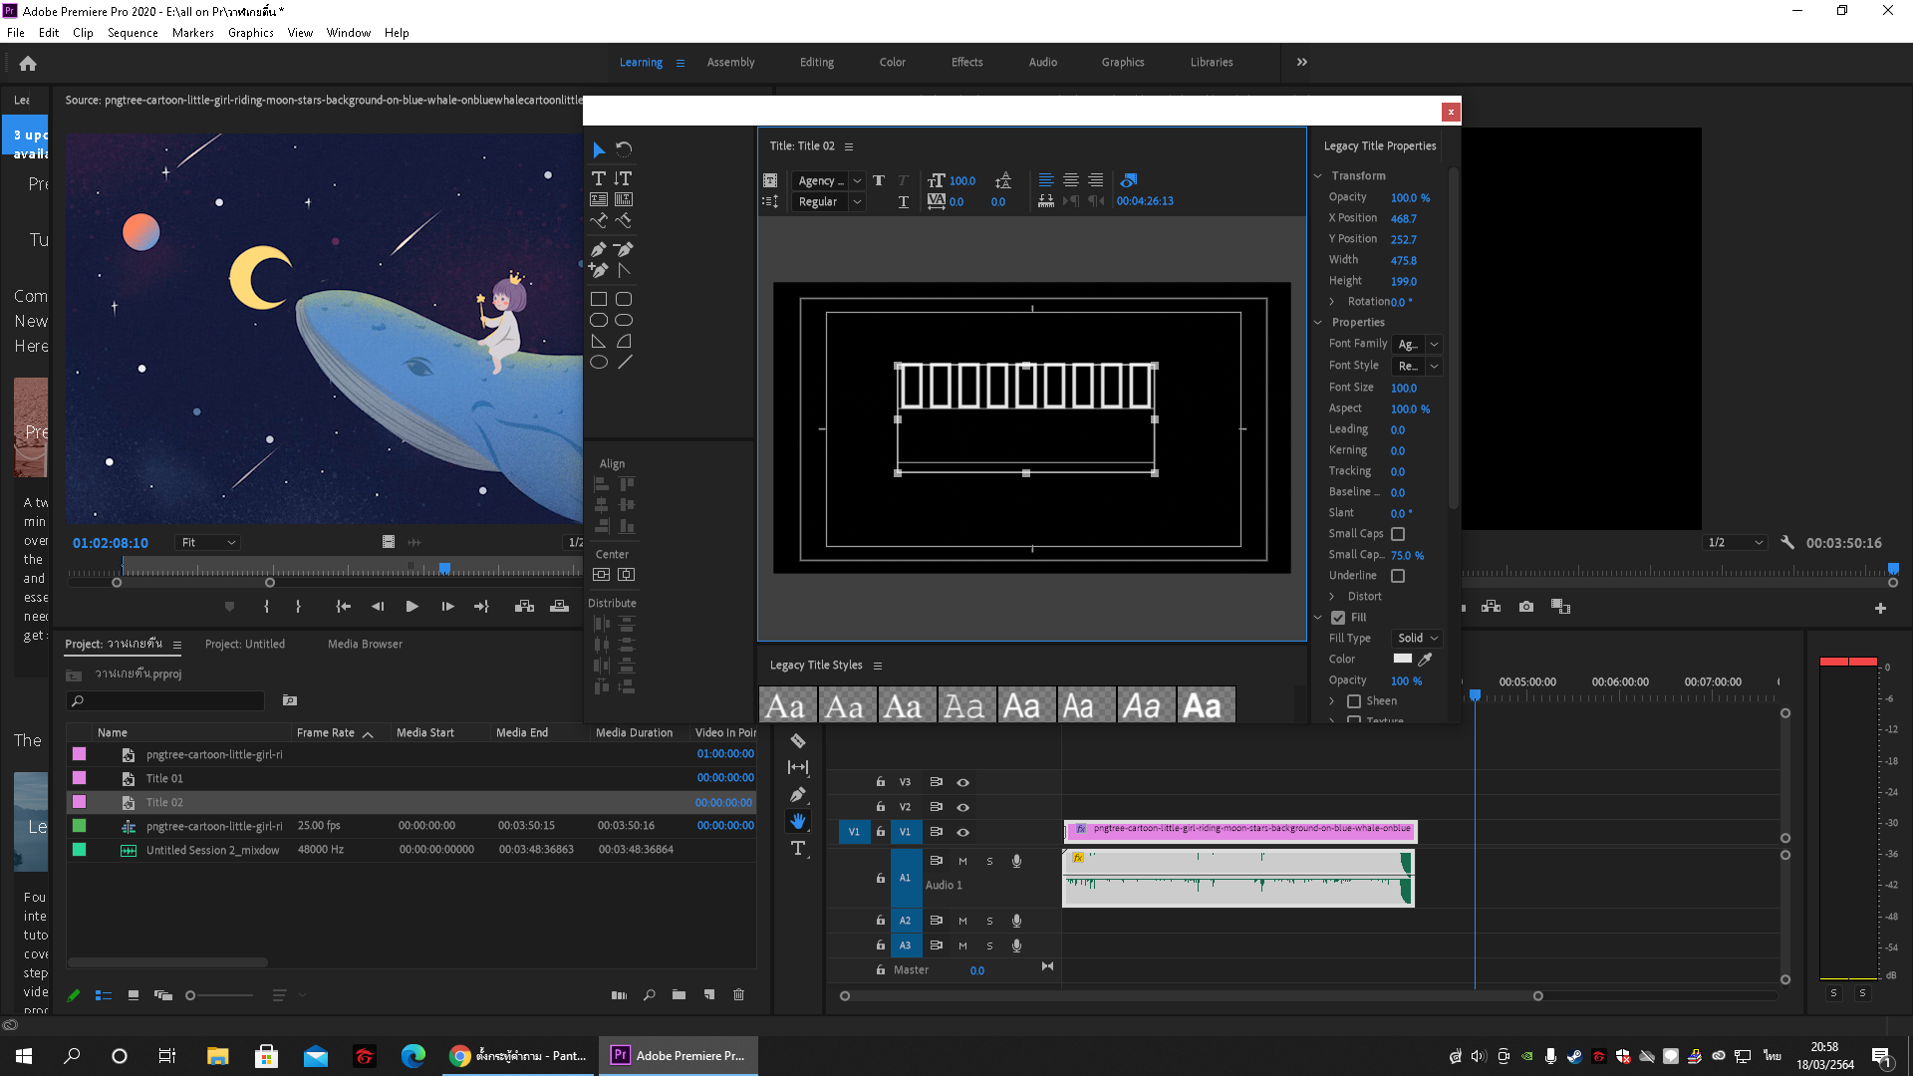Toggle V3 track output eye

(963, 782)
